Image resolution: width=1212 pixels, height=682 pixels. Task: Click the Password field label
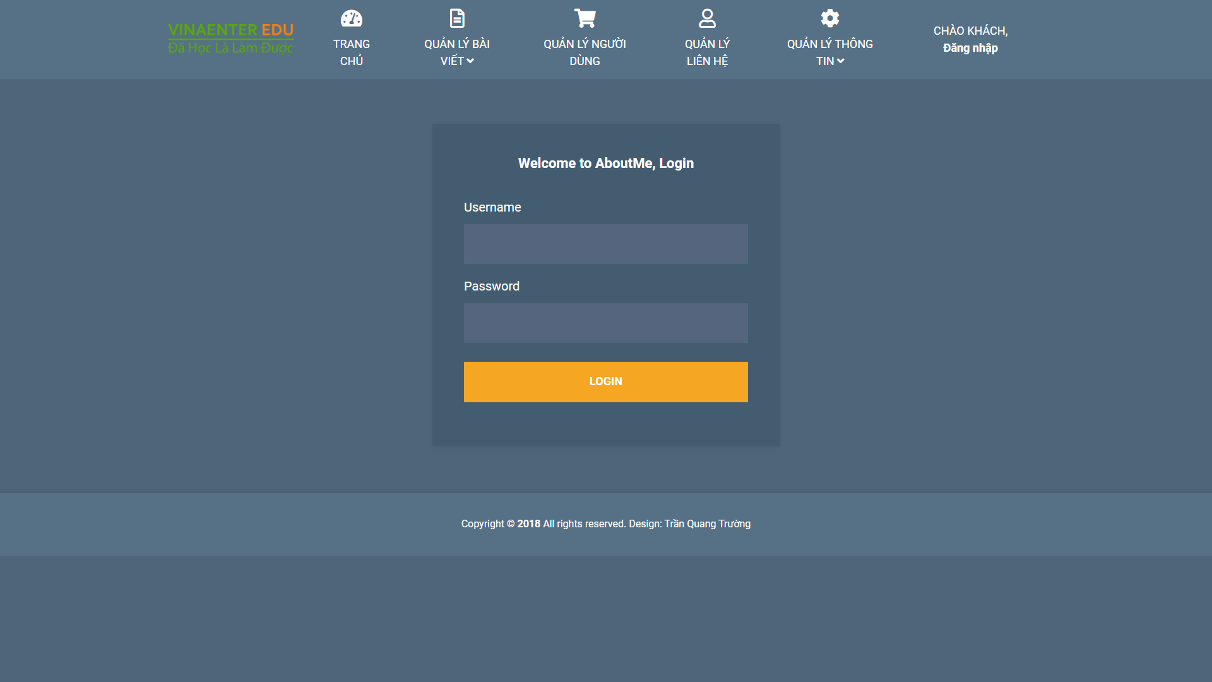click(x=491, y=286)
